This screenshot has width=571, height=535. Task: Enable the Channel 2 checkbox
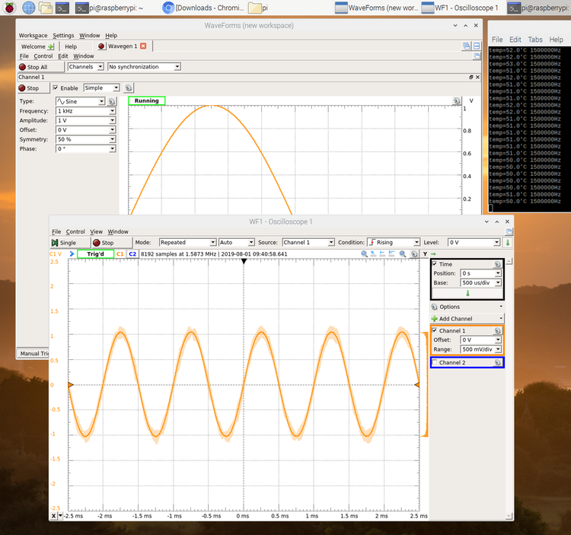[x=435, y=363]
